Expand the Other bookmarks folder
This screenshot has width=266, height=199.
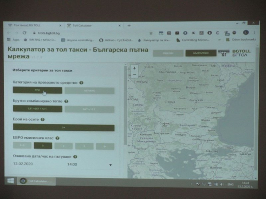[x=242, y=39]
